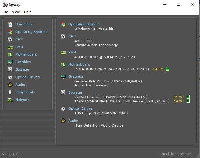This screenshot has width=200, height=158.
Task: Select Operating System in the sidebar
Action: click(x=31, y=32)
